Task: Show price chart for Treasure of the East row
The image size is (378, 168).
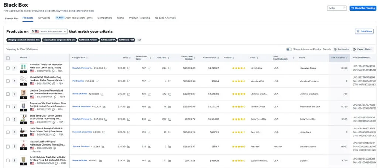Action: pyautogui.click(x=128, y=107)
